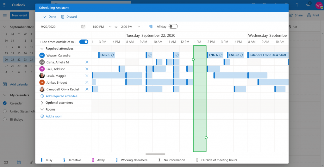The width and height of the screenshot is (324, 167).
Task: Open the end time 2:00 PM dropdown
Action: (x=139, y=27)
